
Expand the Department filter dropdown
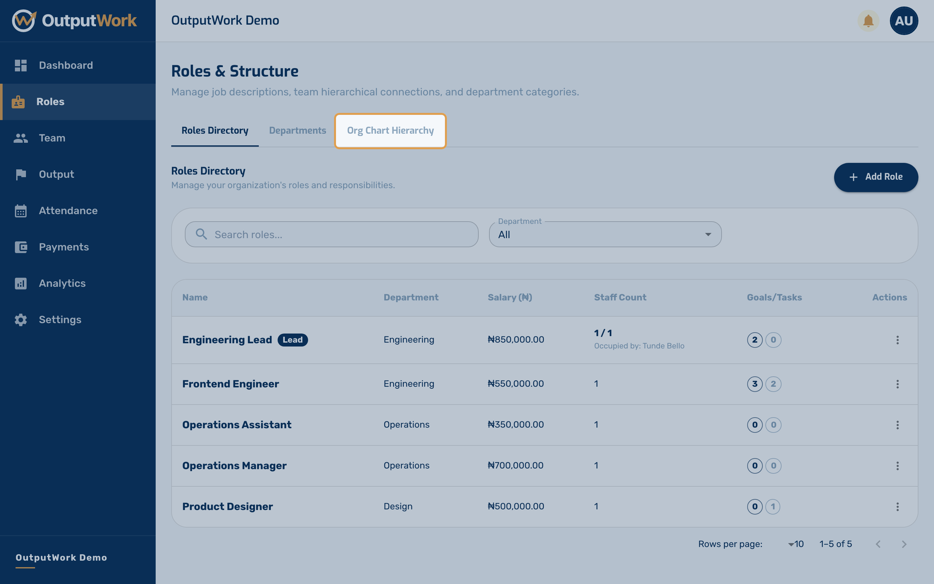pos(605,234)
